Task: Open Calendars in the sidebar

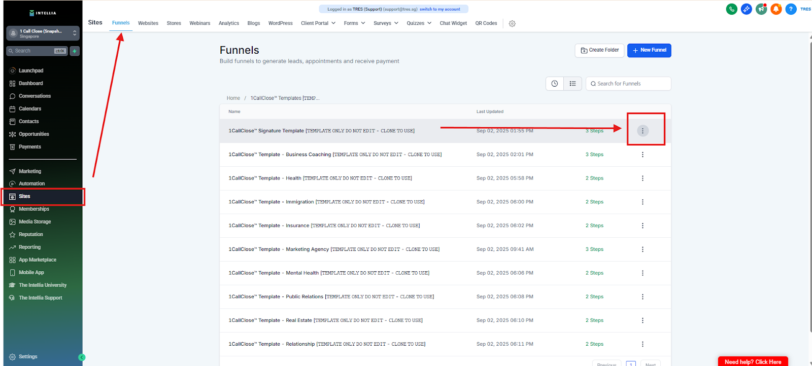Action: pos(30,109)
